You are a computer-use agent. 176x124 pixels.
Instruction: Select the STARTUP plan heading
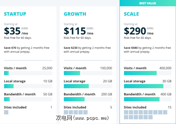[15, 14]
